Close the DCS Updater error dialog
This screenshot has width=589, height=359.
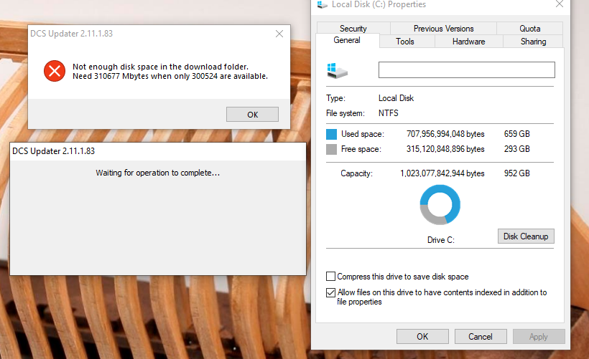(x=279, y=34)
